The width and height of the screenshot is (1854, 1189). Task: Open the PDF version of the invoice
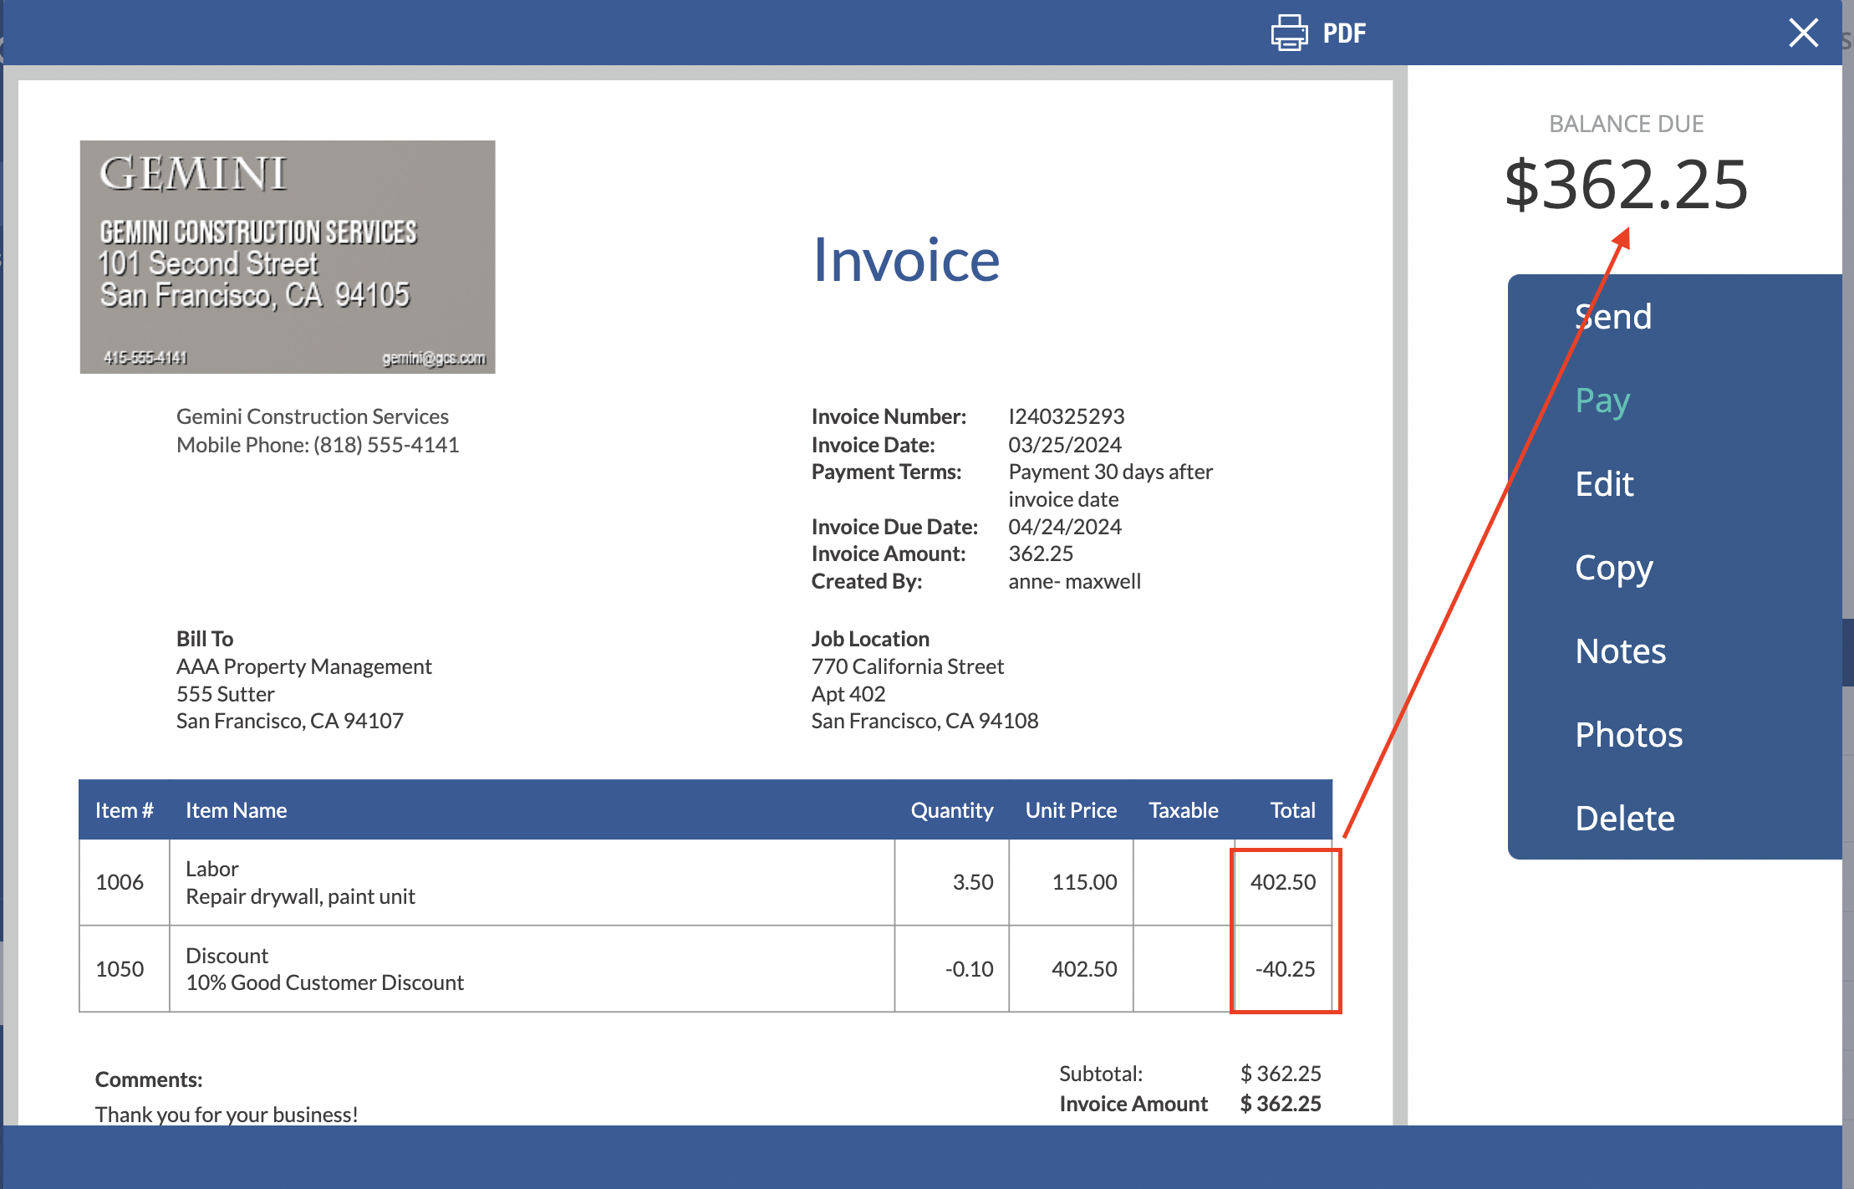tap(1344, 33)
